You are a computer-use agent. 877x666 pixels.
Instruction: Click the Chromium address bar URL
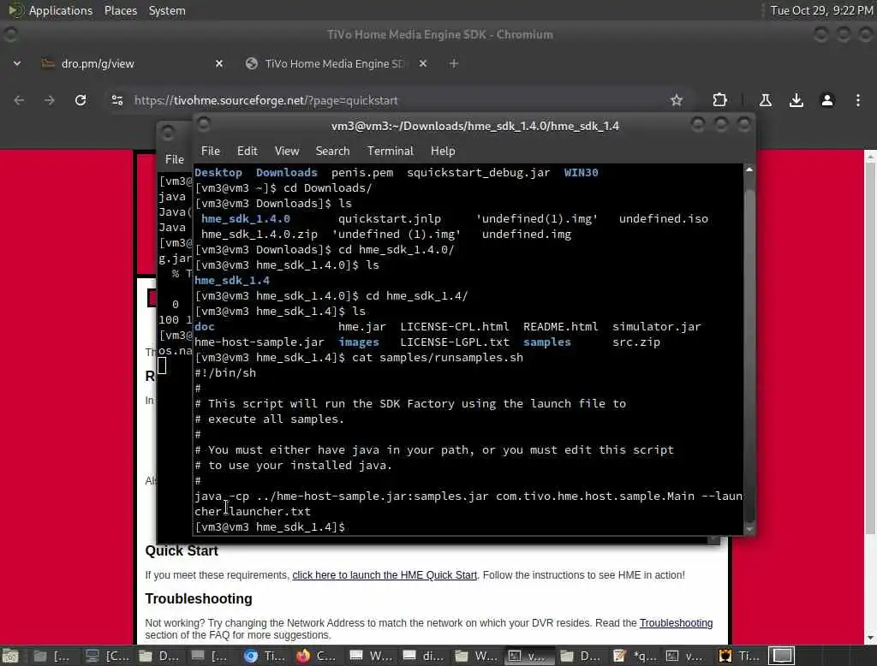pos(265,100)
